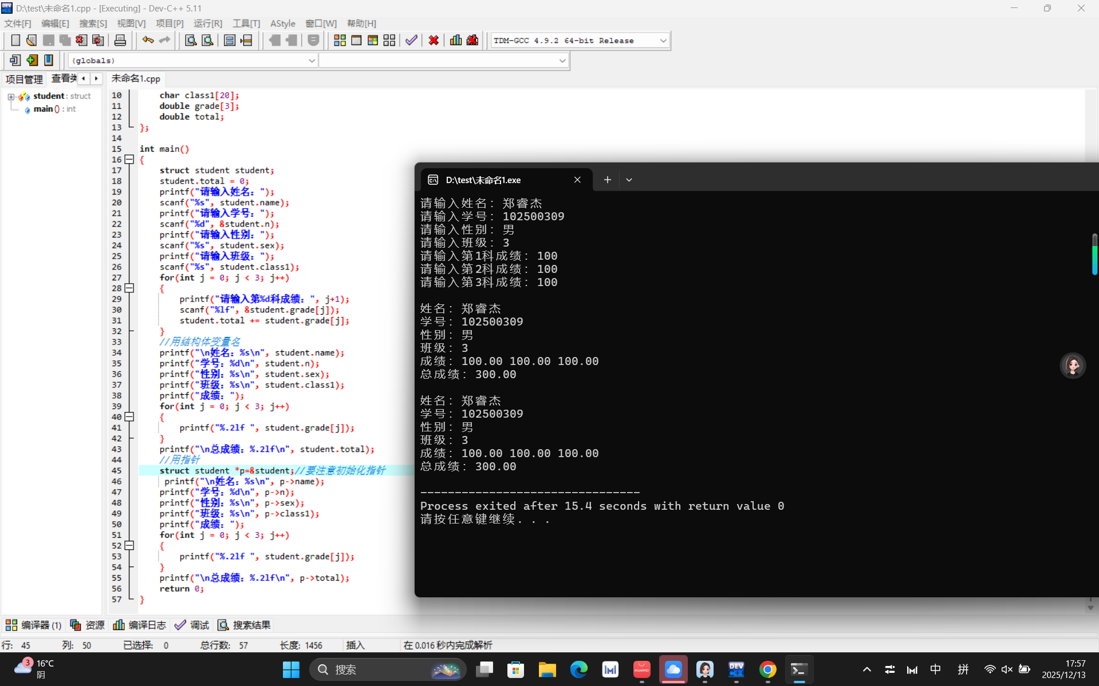The width and height of the screenshot is (1099, 686).
Task: Run the program using the window icon
Action: click(356, 40)
